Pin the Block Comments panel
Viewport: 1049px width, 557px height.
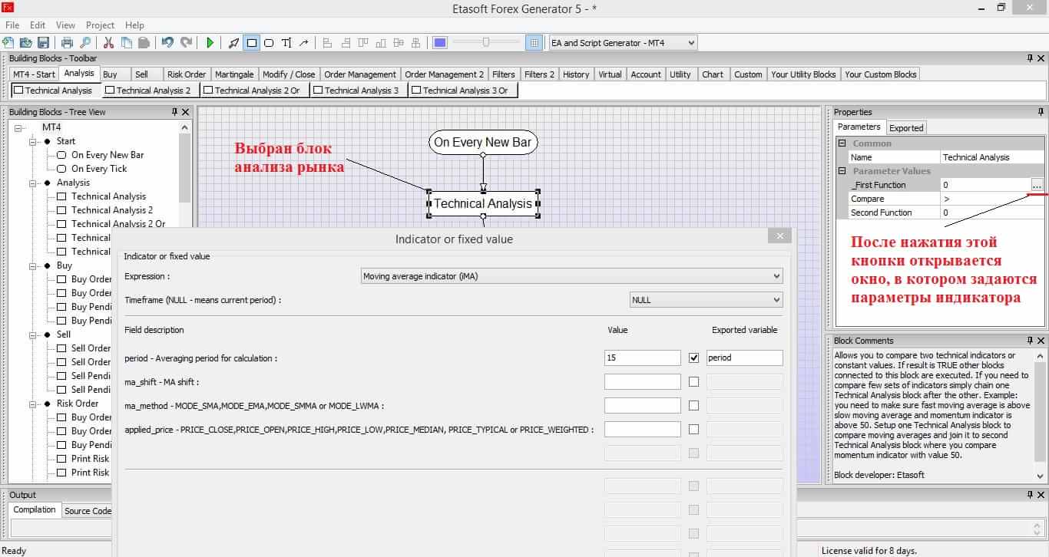click(x=1030, y=341)
